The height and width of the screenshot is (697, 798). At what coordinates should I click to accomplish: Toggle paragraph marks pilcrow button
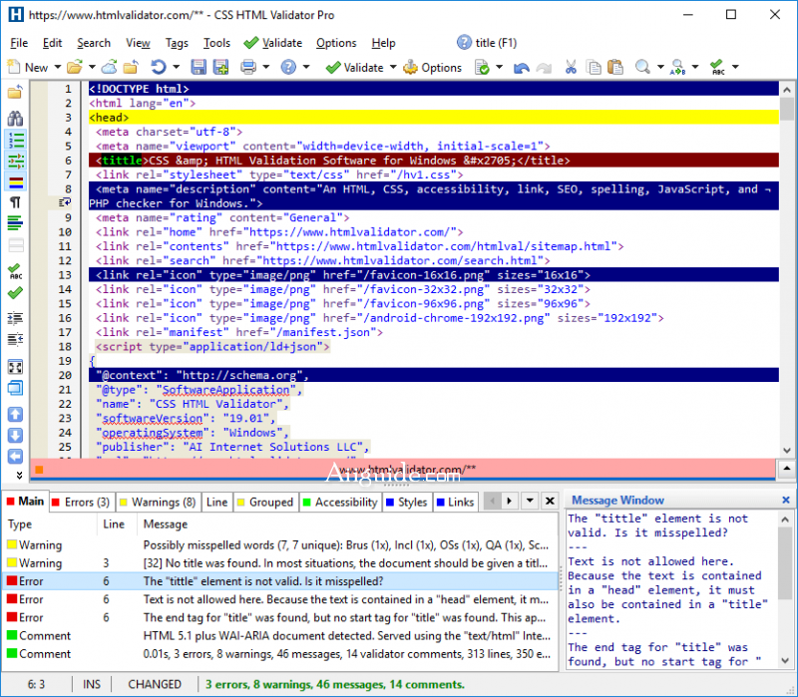(15, 202)
